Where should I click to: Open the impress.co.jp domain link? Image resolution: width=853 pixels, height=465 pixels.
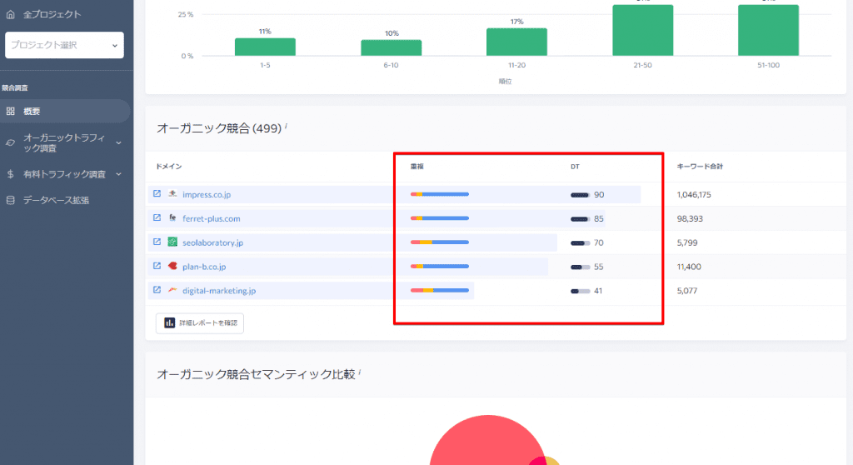click(207, 194)
